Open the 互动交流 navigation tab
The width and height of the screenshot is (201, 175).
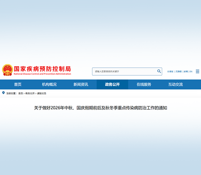[176, 84]
